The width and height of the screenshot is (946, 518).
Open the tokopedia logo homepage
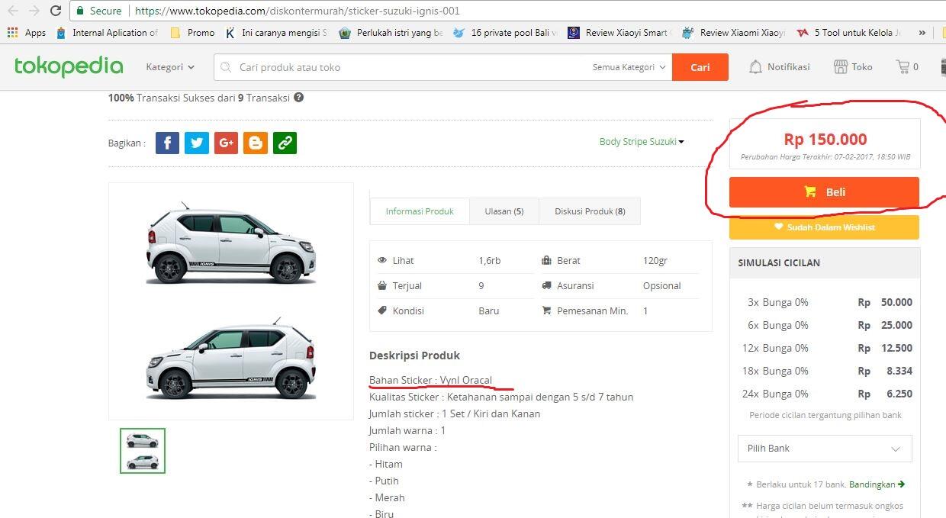pyautogui.click(x=69, y=67)
